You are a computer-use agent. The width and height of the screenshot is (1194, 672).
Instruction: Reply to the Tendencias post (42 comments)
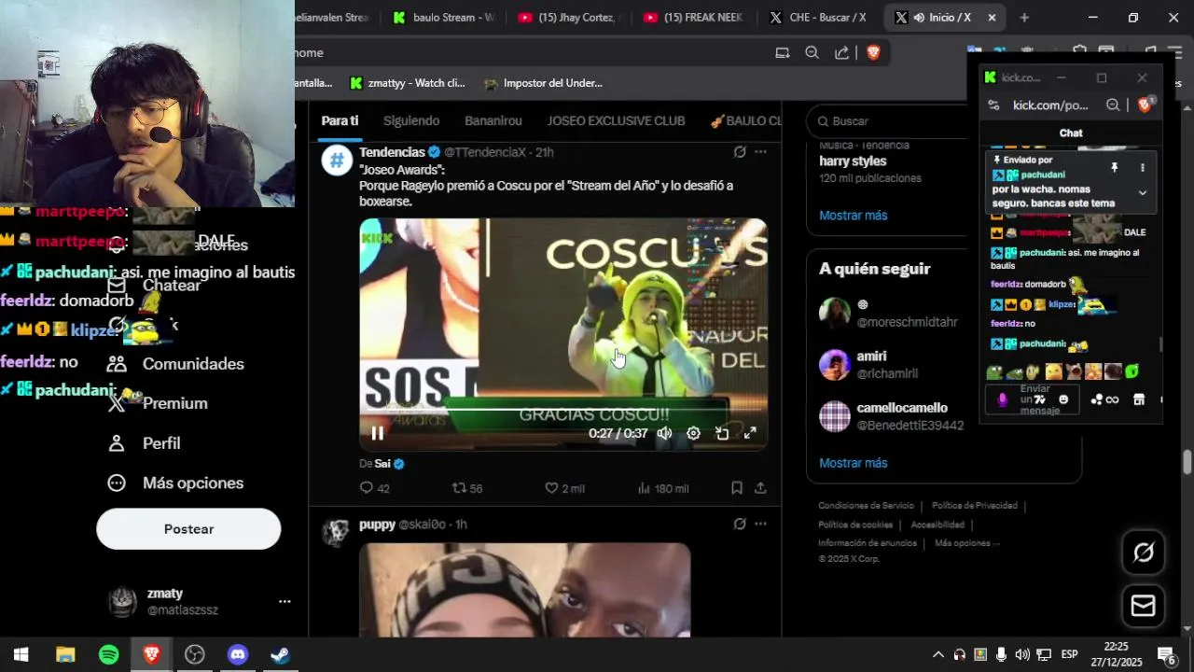(375, 488)
